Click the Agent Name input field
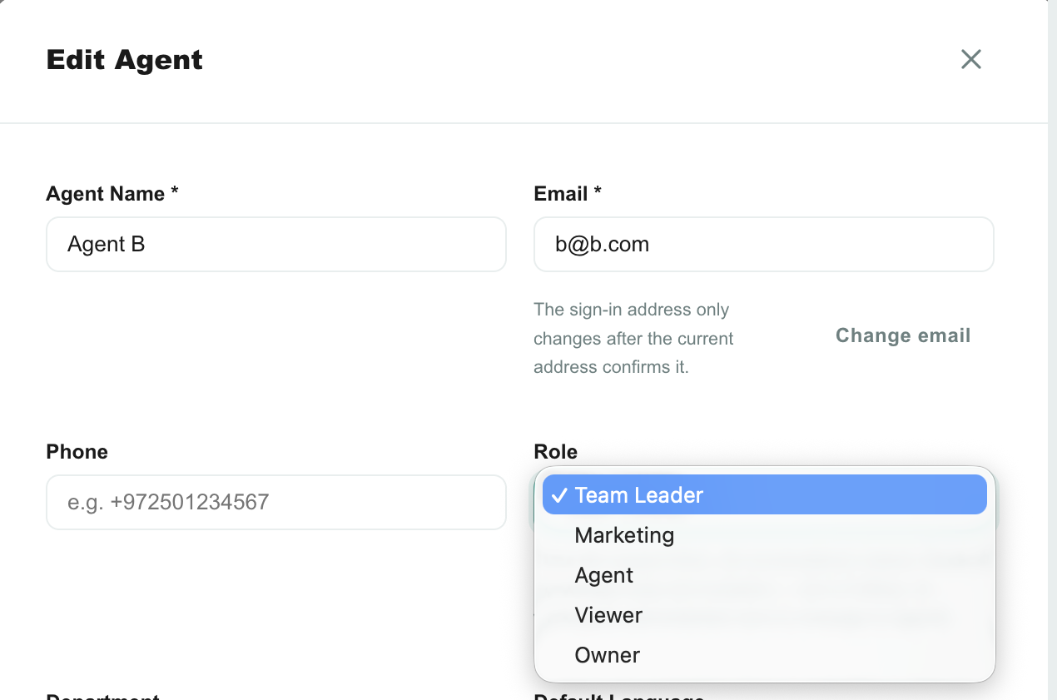Image resolution: width=1057 pixels, height=700 pixels. point(276,245)
